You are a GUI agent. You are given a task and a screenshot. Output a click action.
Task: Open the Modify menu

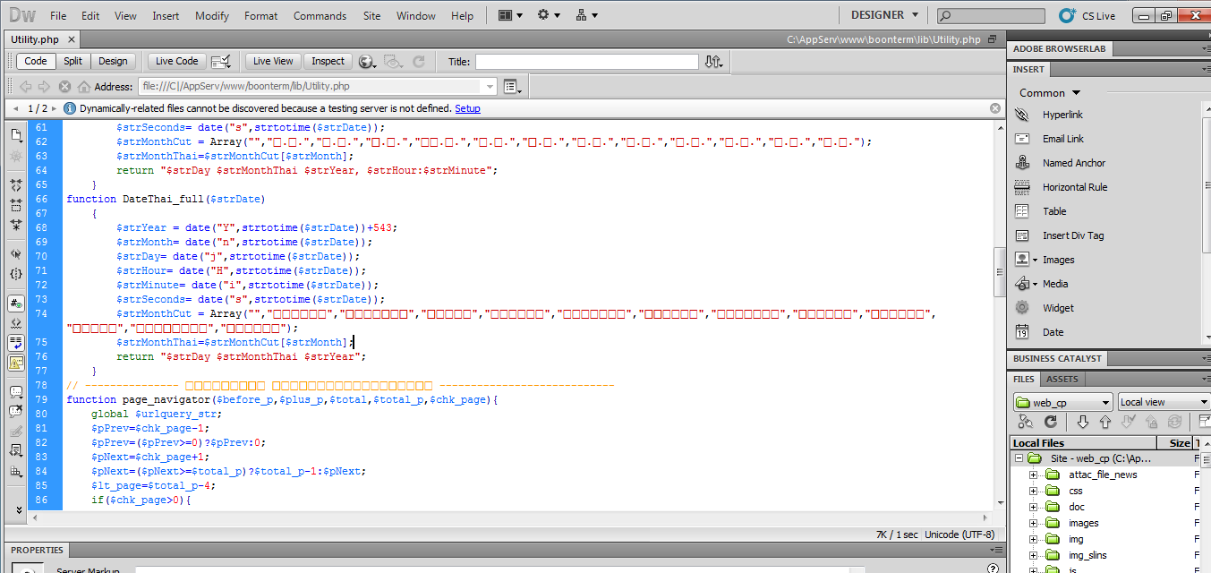(x=212, y=15)
